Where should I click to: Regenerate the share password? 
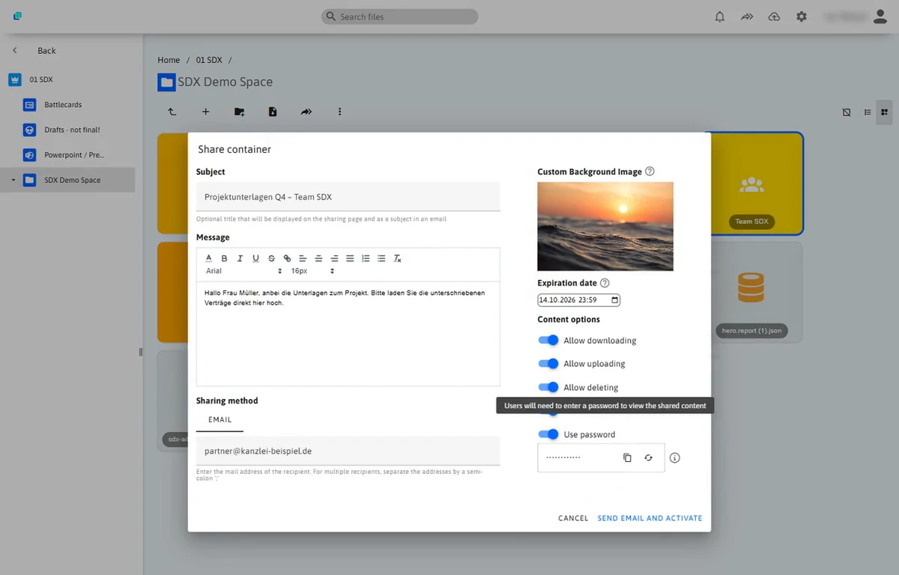point(649,457)
